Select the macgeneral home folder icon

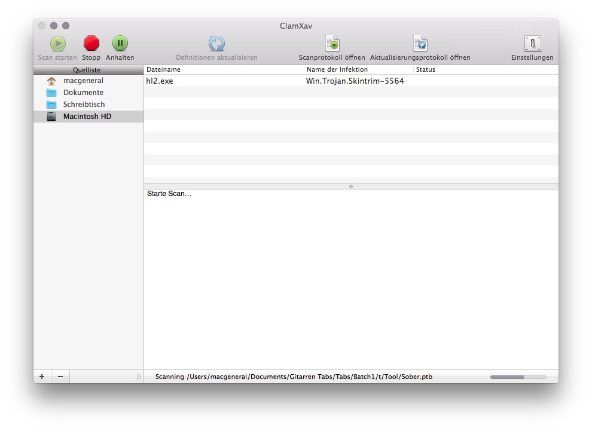click(51, 81)
